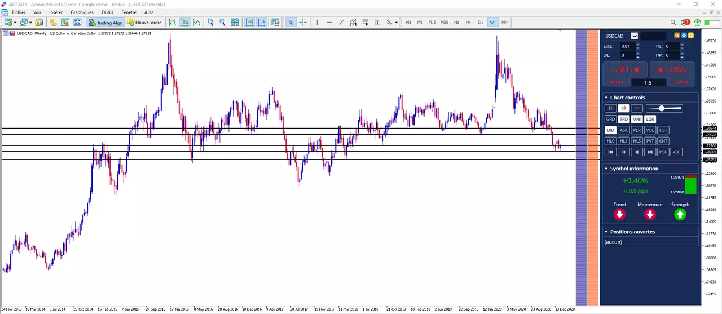This screenshot has width=722, height=314.
Task: Select the vertical line tool
Action: [x=318, y=23]
